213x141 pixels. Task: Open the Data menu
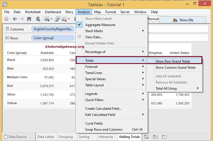[x=17, y=12]
